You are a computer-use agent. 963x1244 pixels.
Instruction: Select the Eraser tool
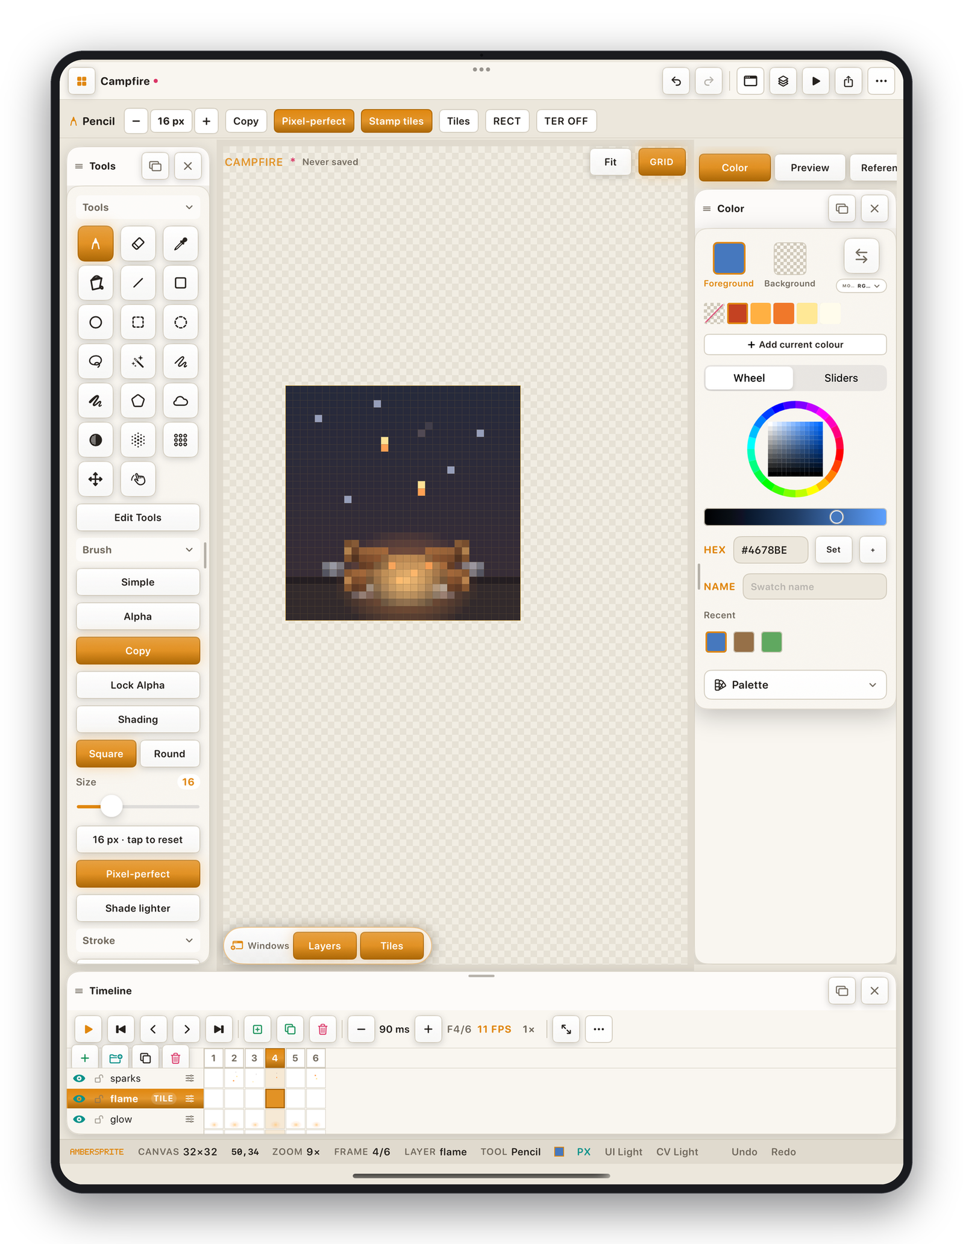[138, 243]
